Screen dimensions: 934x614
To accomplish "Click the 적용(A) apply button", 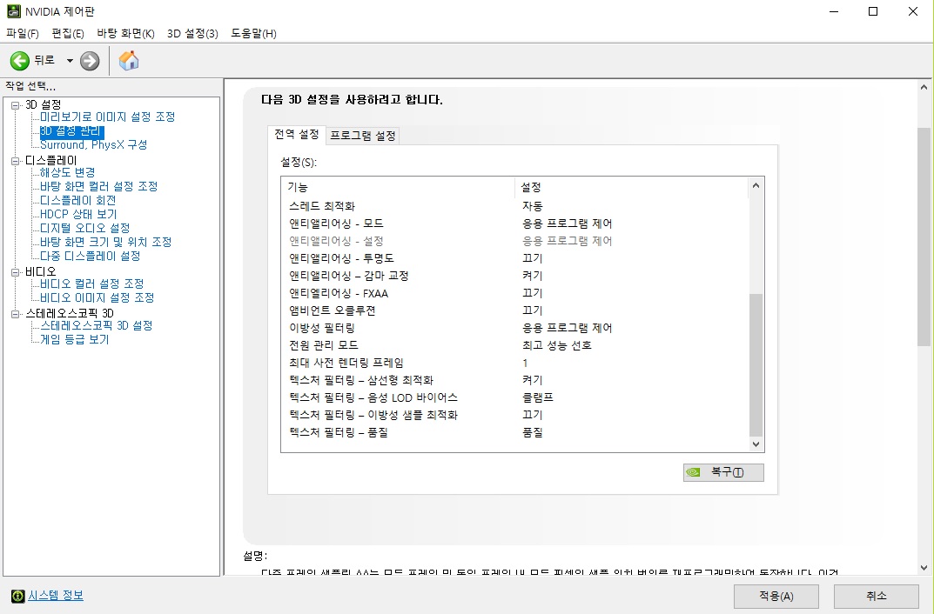I will 776,596.
